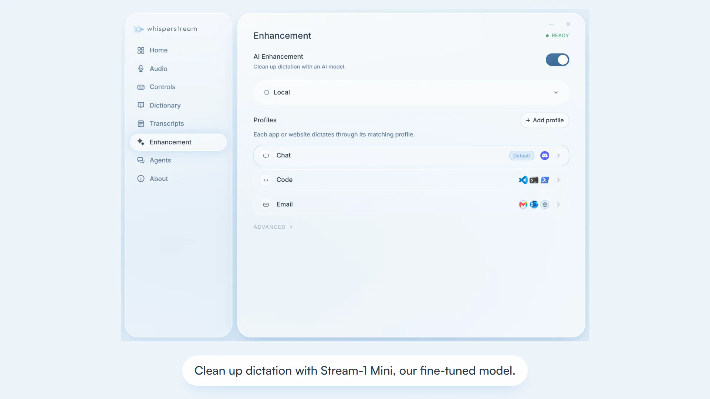Expand the Code profile chevron
Image resolution: width=710 pixels, height=399 pixels.
click(x=558, y=180)
